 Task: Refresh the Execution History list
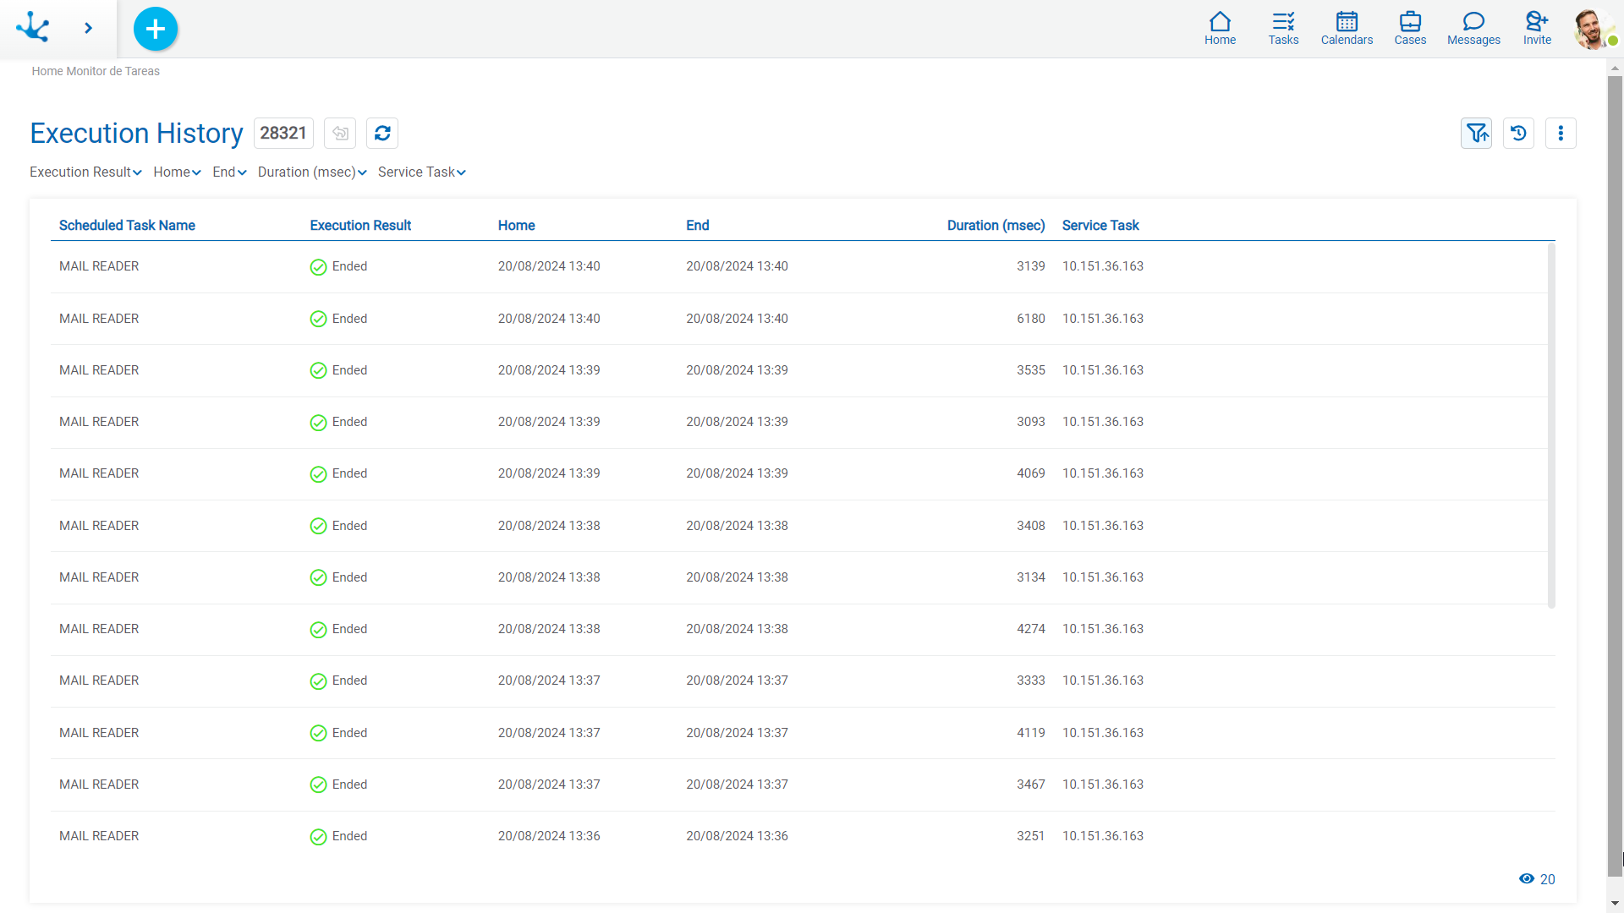(x=381, y=133)
